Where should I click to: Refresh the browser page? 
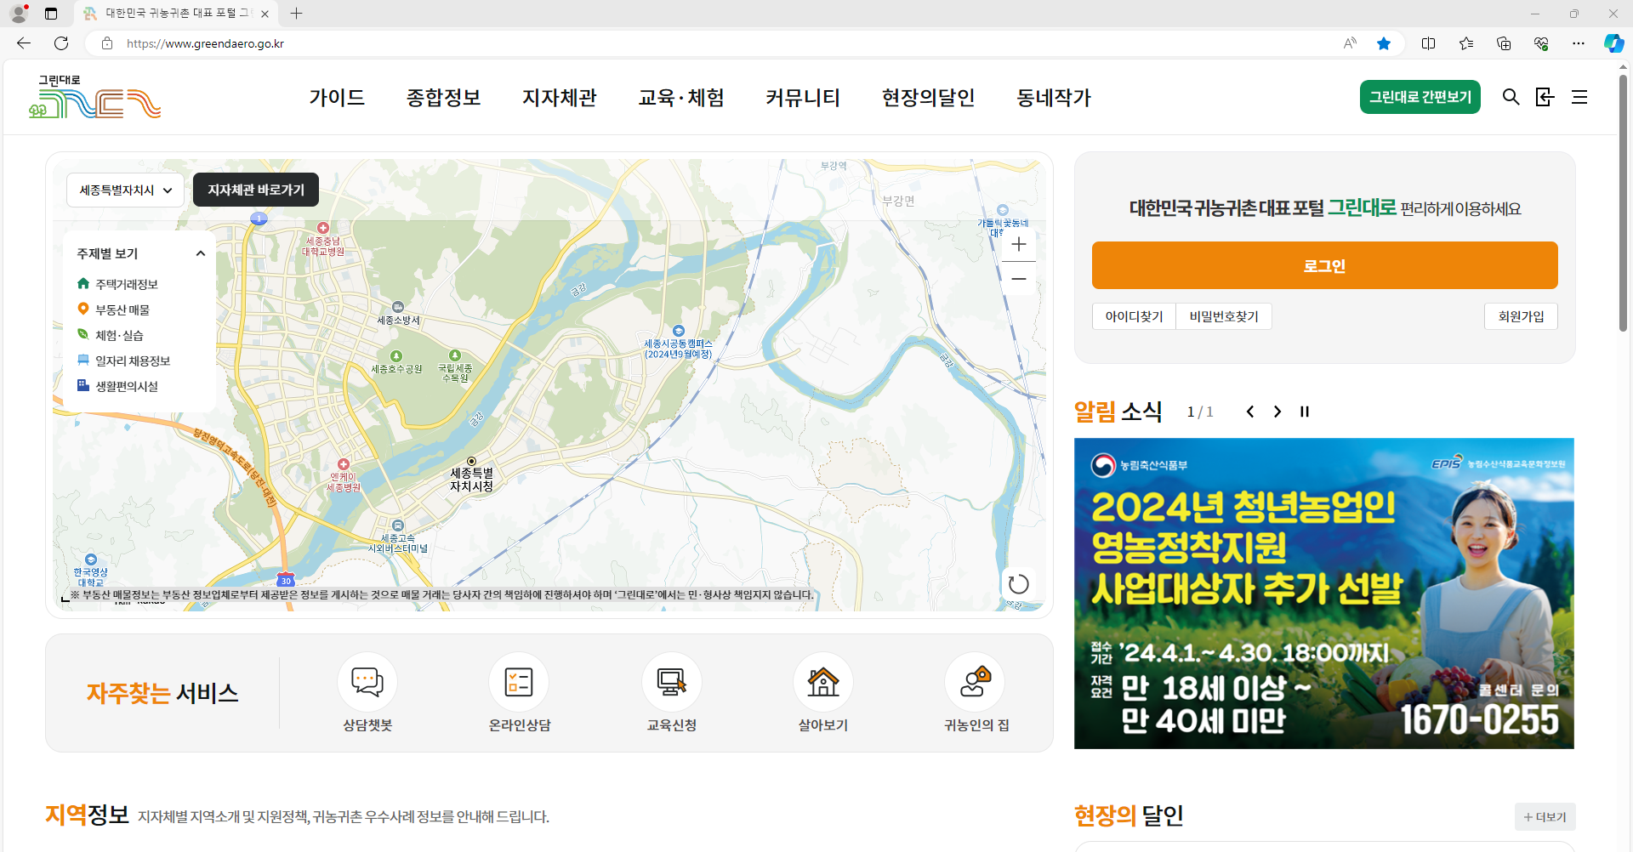click(x=61, y=43)
